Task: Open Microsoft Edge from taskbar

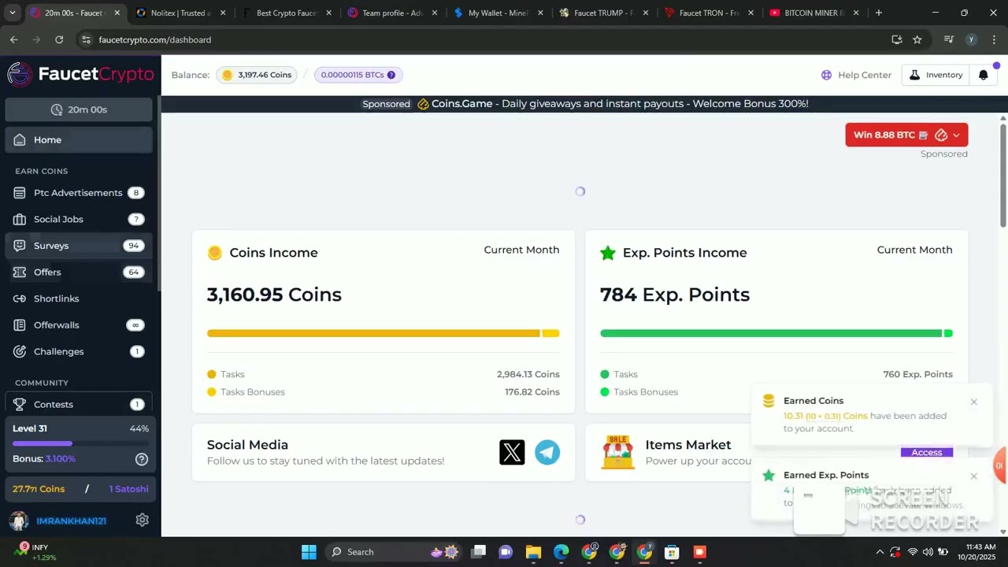Action: 561,552
